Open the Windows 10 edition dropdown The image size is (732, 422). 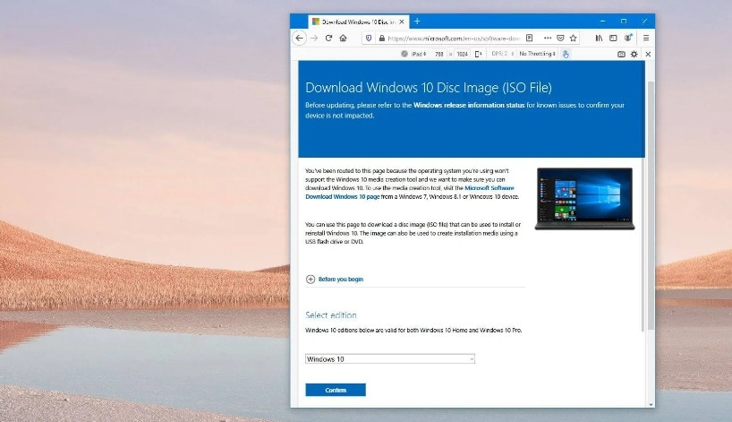point(390,359)
